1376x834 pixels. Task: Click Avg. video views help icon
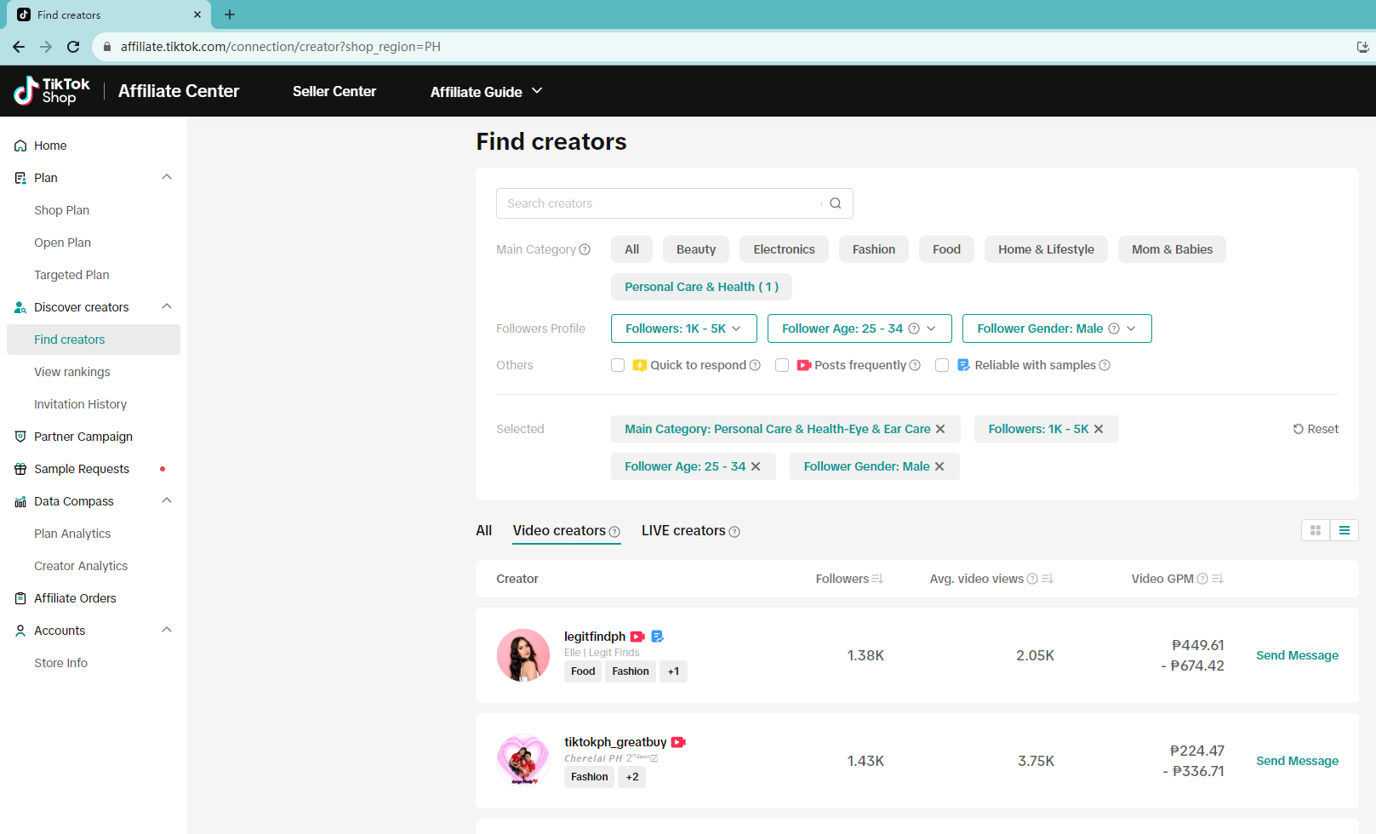coord(1032,579)
